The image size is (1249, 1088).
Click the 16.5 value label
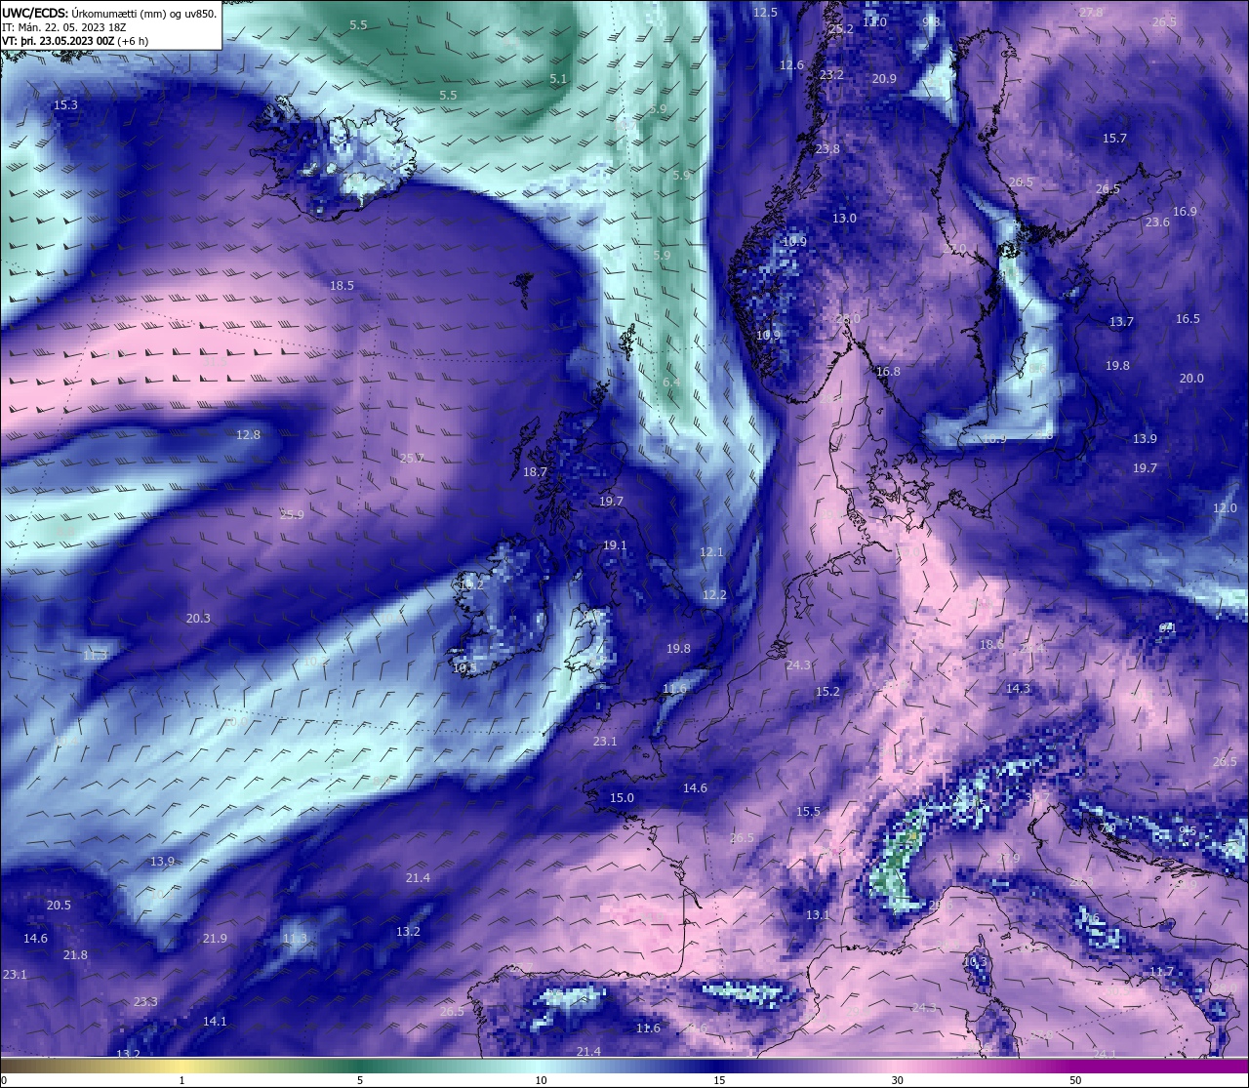pyautogui.click(x=1188, y=318)
